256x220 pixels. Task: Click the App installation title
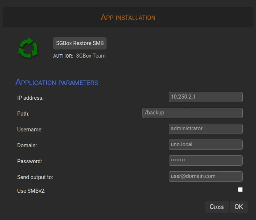(x=128, y=17)
